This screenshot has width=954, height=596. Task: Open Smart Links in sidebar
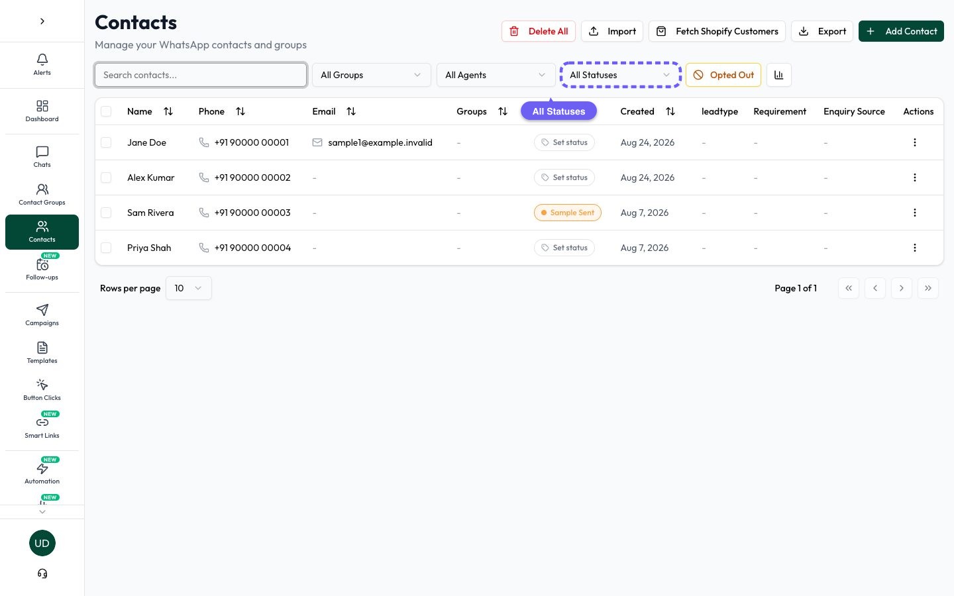pos(42,428)
